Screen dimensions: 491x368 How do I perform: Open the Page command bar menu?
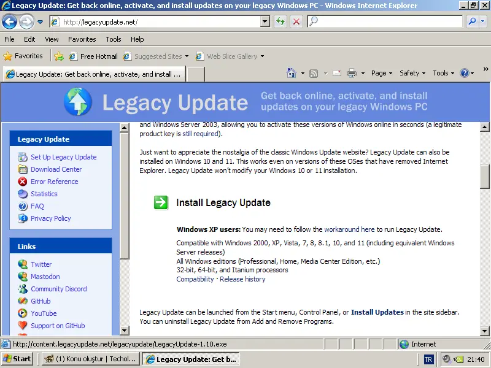pyautogui.click(x=381, y=73)
